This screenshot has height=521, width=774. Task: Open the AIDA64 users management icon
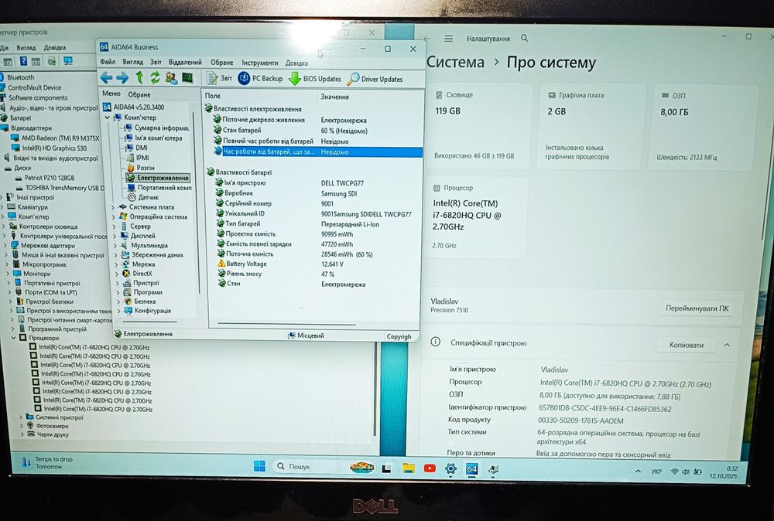[x=171, y=77]
